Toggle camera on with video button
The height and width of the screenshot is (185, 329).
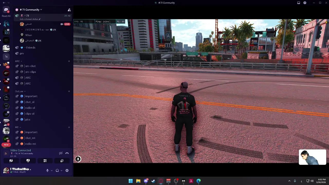[x=11, y=161]
